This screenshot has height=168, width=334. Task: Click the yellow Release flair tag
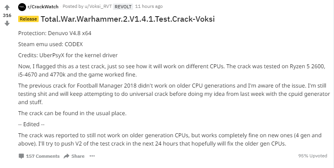(28, 19)
